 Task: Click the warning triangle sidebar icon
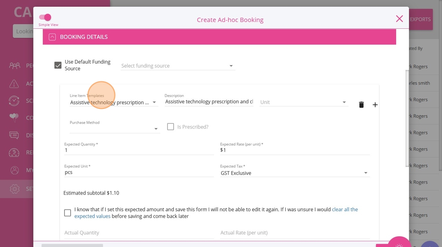pyautogui.click(x=14, y=84)
